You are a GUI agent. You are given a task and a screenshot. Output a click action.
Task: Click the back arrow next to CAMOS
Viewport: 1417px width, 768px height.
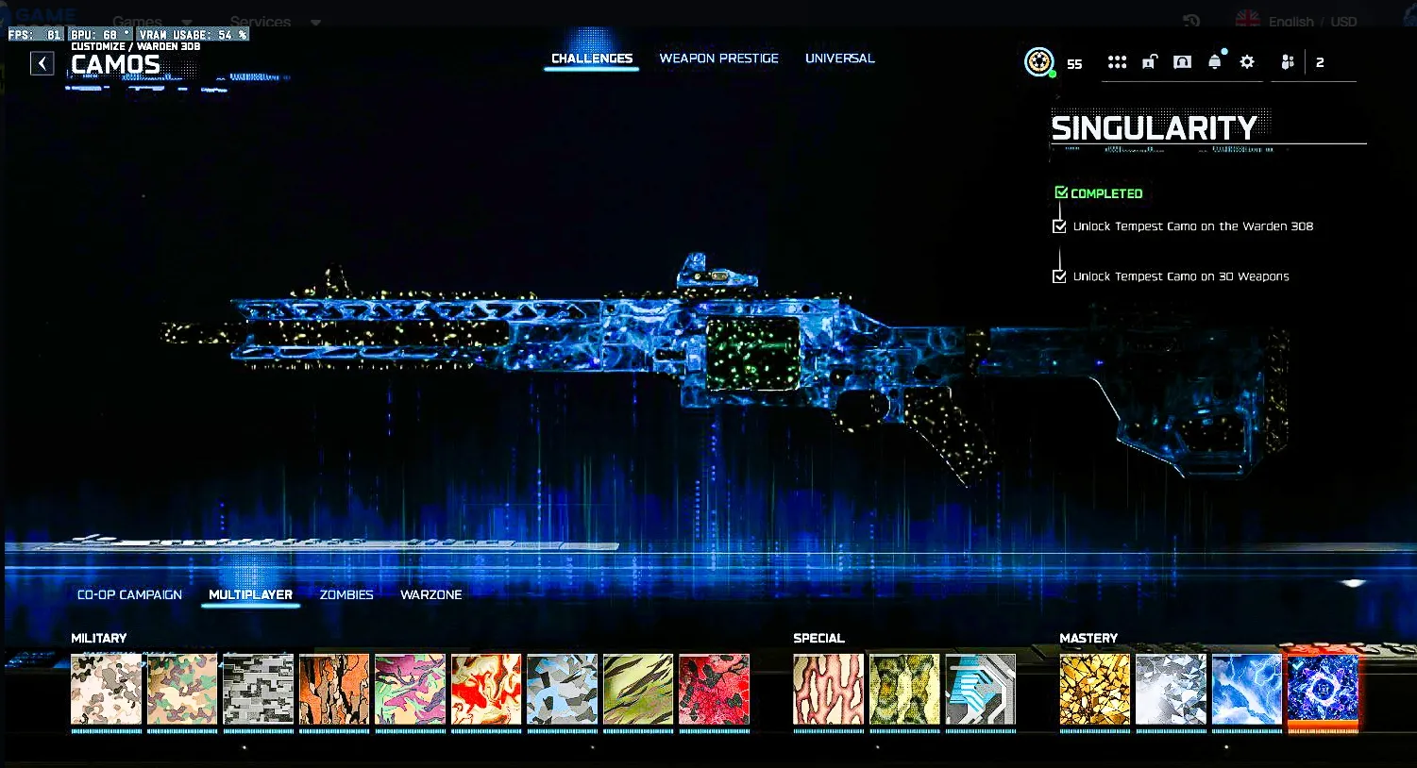[x=42, y=63]
